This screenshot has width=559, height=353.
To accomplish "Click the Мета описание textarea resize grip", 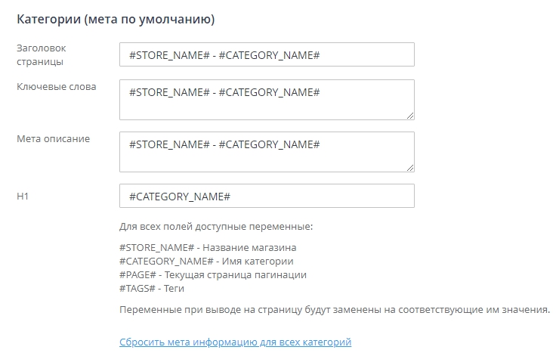I will (x=410, y=168).
